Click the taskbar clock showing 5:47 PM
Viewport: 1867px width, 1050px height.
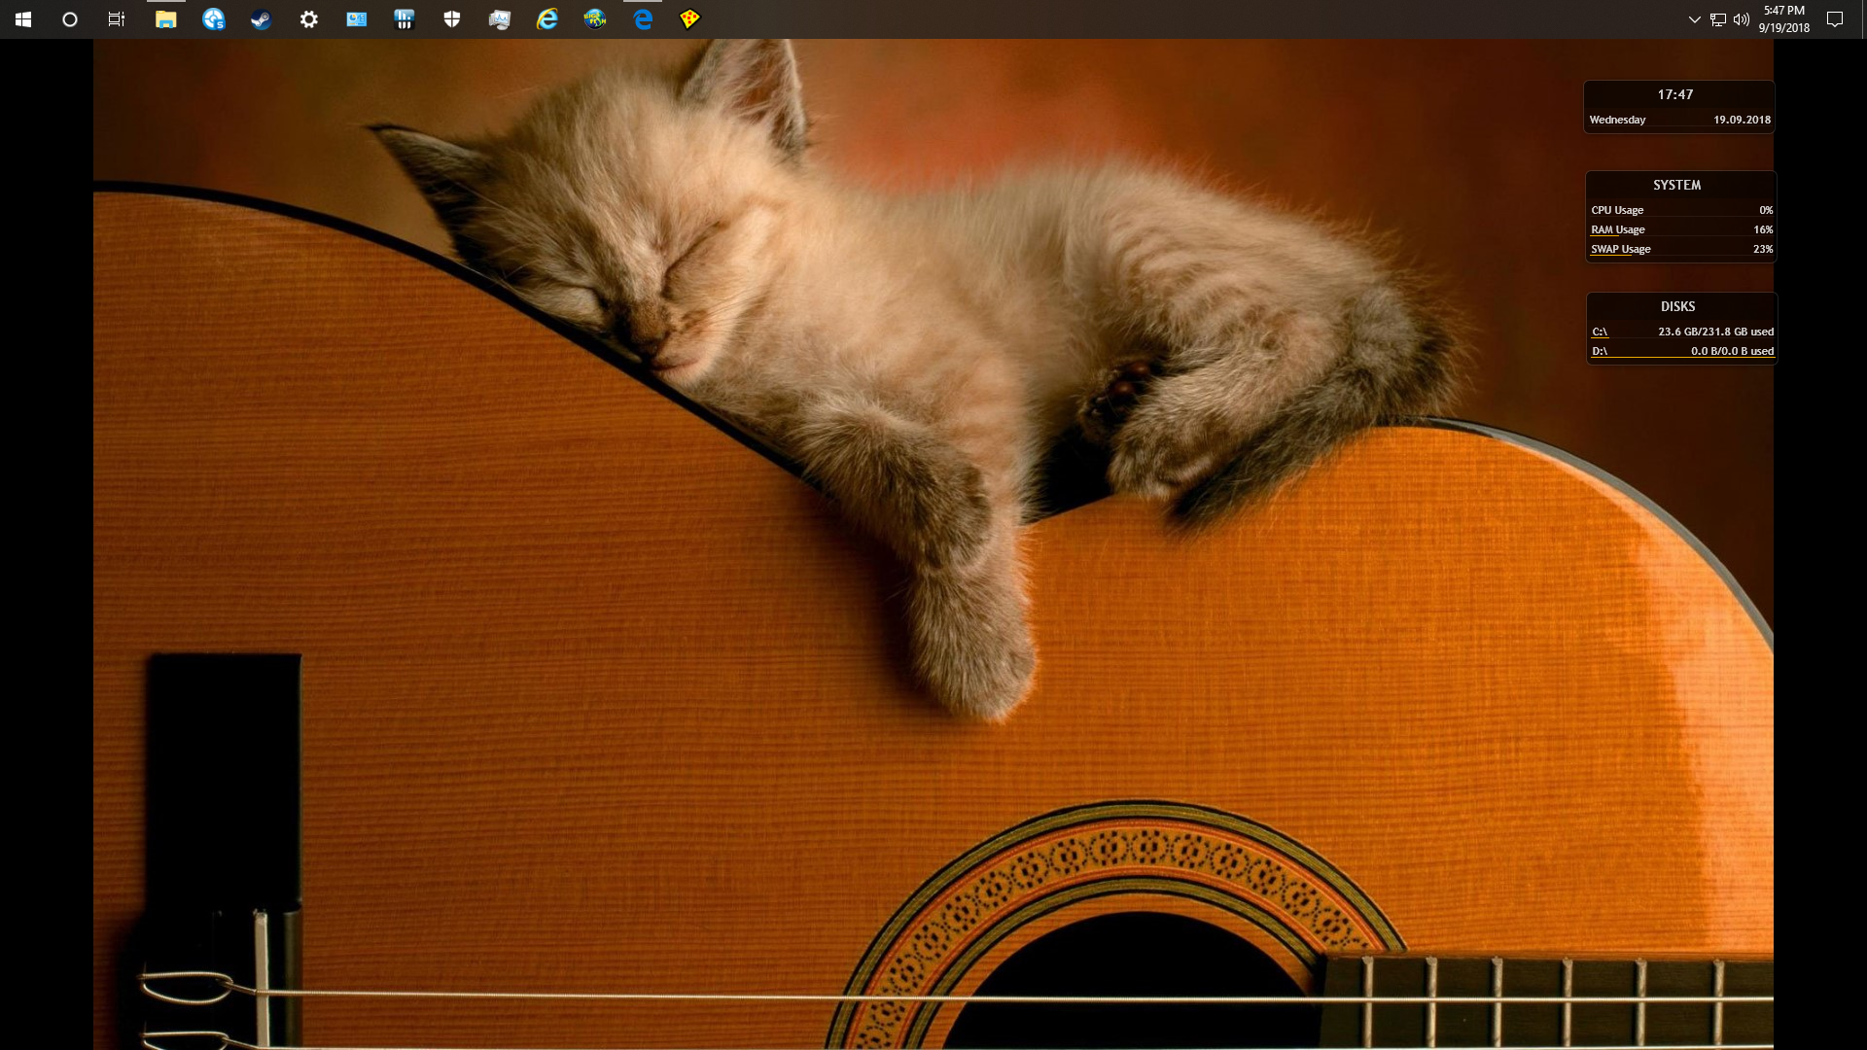[1784, 19]
